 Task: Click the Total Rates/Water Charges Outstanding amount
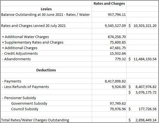[143, 120]
